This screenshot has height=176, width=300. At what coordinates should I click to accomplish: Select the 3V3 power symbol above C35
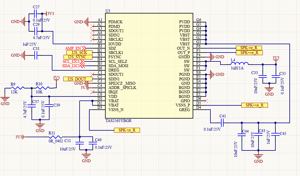pos(276,60)
